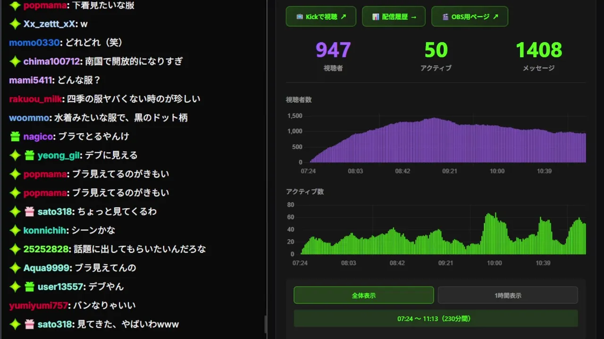The image size is (604, 339).
Task: Click username rakuou_milk in chat
Action: click(36, 99)
